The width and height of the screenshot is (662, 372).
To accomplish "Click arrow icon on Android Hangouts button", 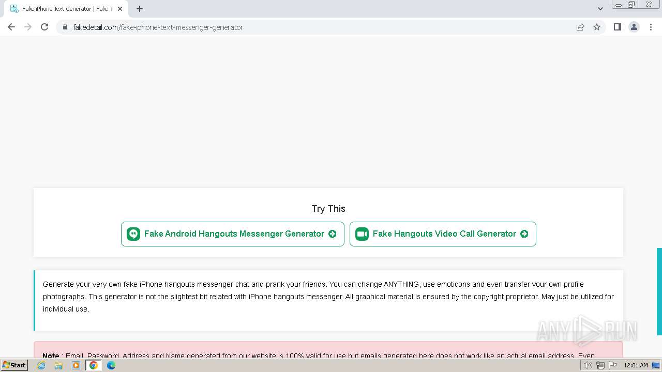I will pyautogui.click(x=333, y=234).
